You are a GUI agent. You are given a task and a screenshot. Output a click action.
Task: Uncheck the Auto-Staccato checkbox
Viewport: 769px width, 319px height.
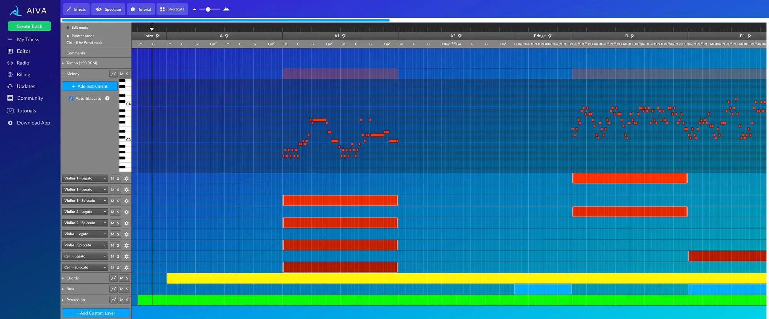point(71,98)
